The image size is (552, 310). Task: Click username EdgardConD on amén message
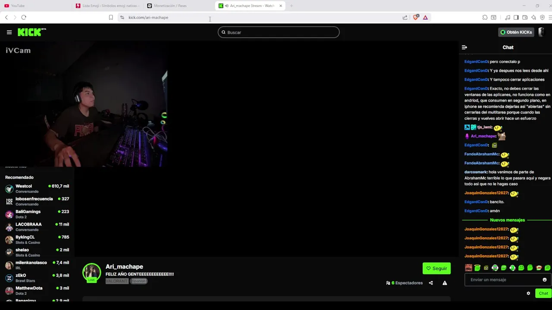point(476,211)
